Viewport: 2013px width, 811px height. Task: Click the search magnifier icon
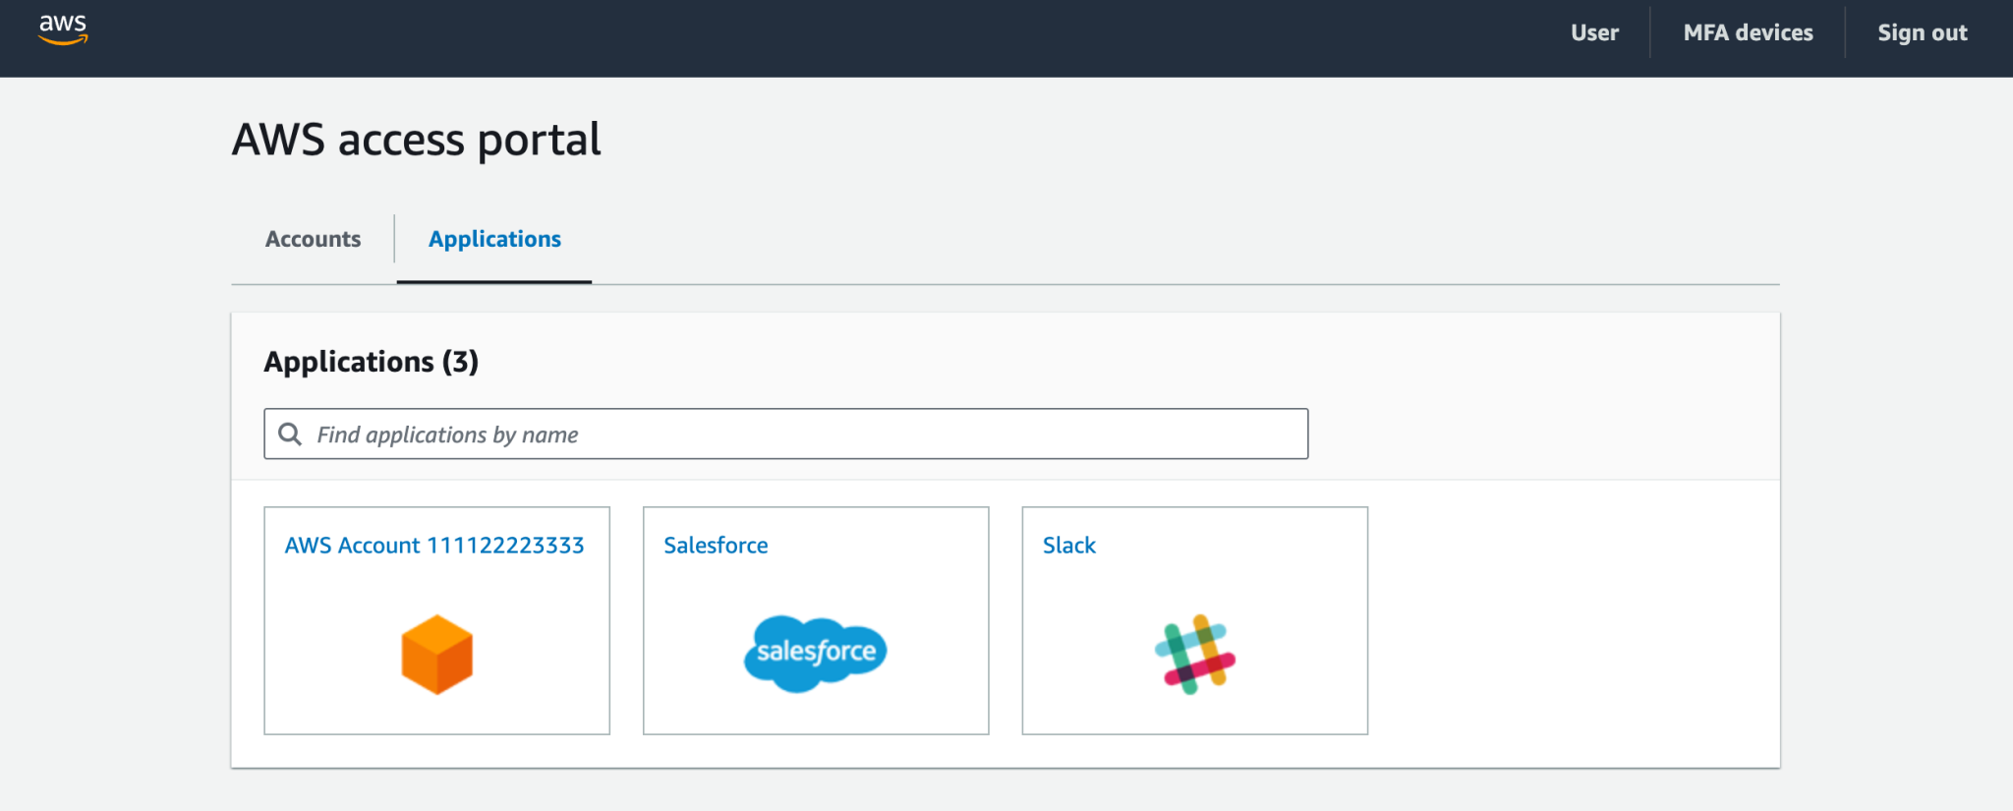tap(290, 434)
